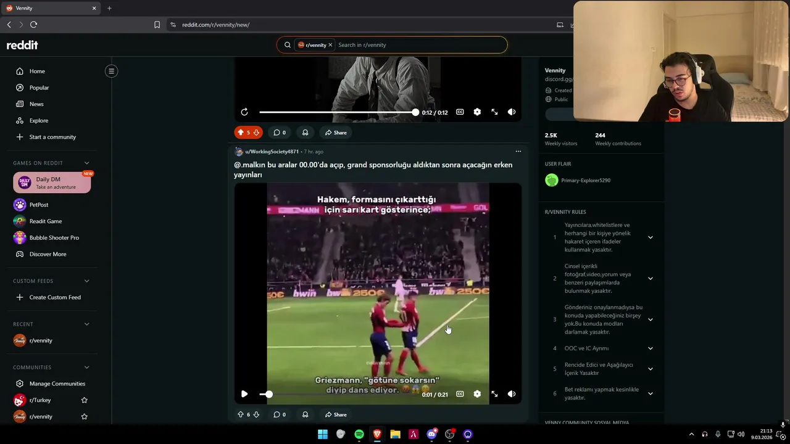The height and width of the screenshot is (444, 790).
Task: Expand rule 1 about hakaret
Action: click(650, 237)
